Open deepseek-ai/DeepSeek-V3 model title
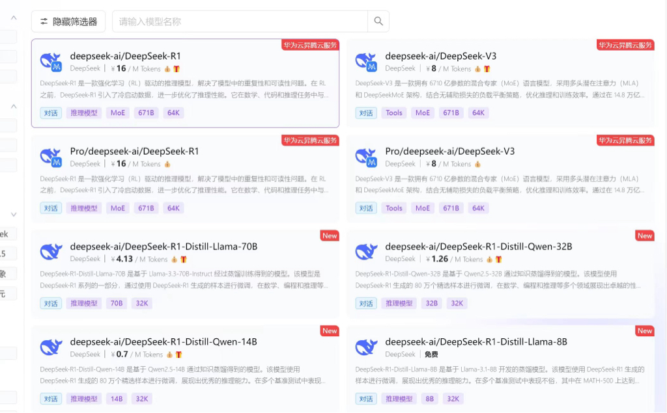This screenshot has height=413, width=667. point(441,56)
